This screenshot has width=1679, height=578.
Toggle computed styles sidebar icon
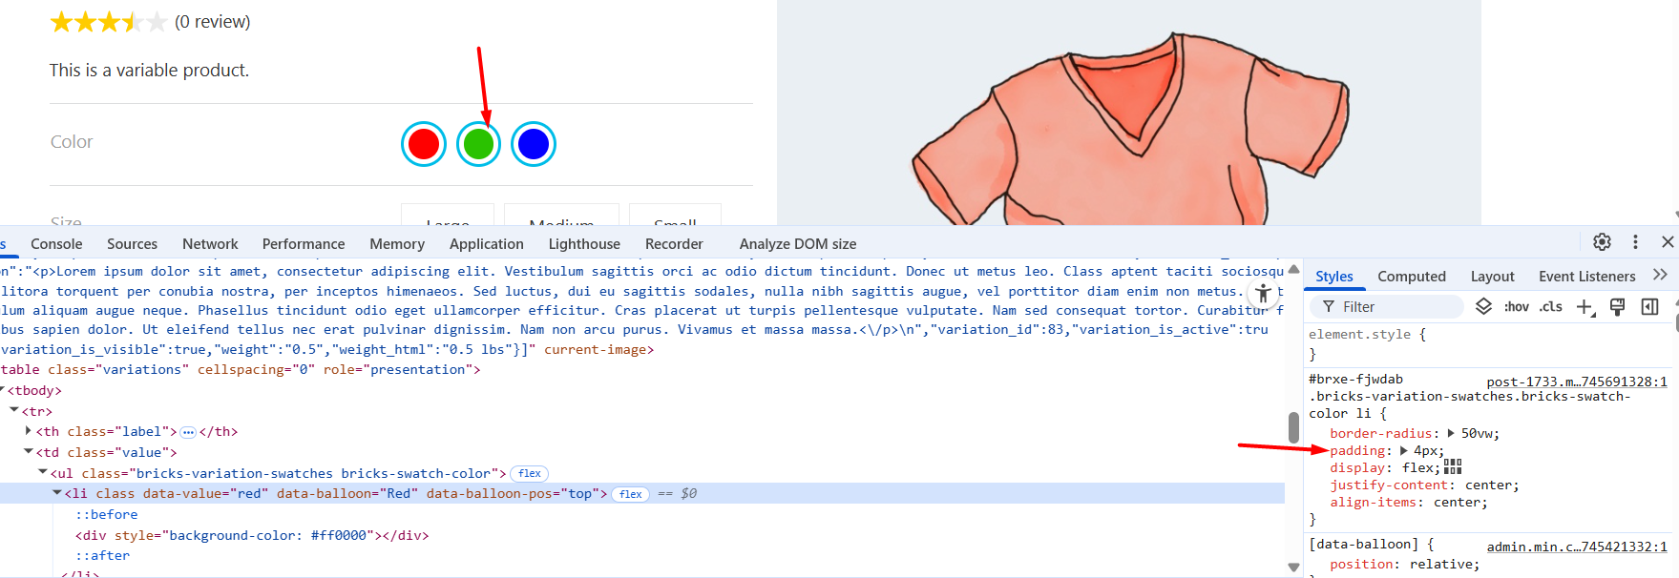pos(1649,306)
